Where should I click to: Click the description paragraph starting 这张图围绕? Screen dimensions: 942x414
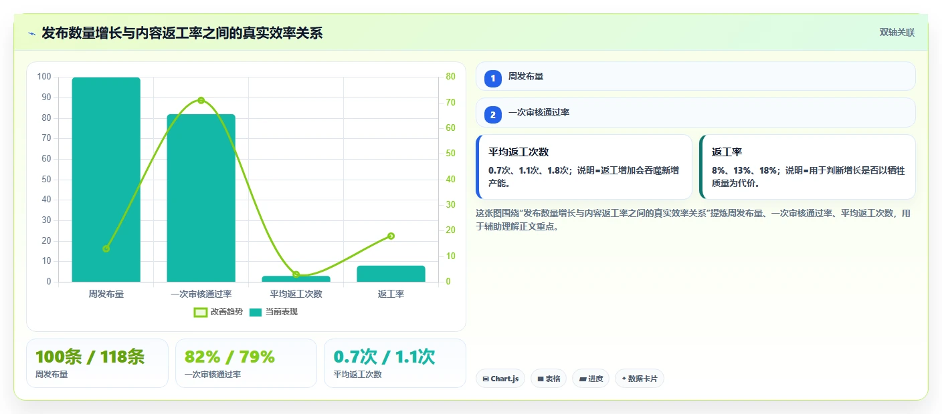coord(693,220)
